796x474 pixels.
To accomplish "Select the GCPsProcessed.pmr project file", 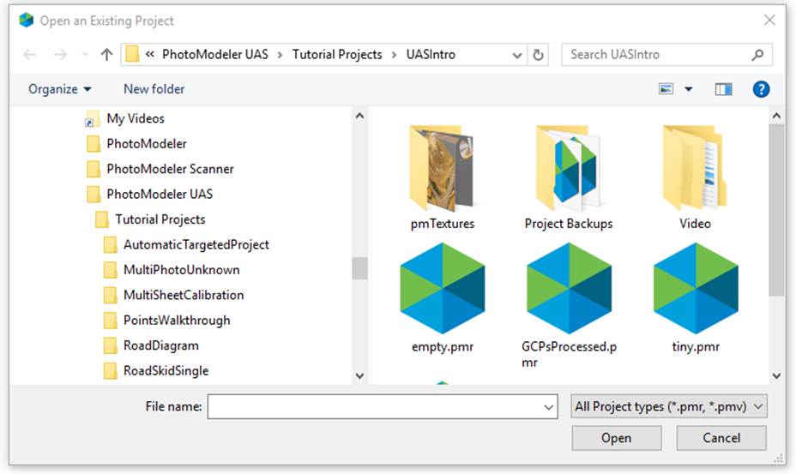I will pos(568,288).
